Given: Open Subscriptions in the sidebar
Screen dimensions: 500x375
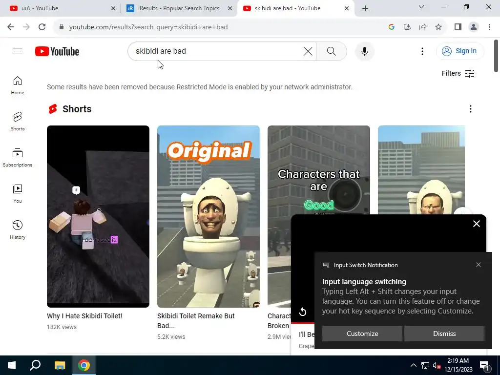Looking at the screenshot, I should coord(18,158).
